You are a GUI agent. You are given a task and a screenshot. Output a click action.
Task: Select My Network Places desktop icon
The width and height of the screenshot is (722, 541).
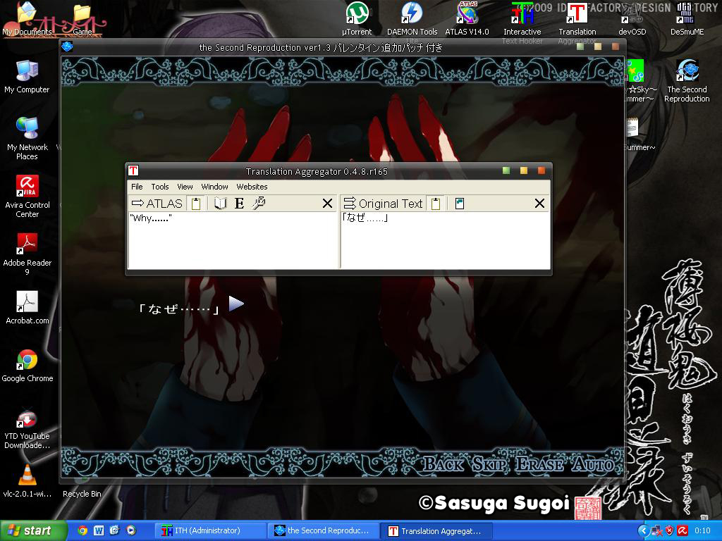27,139
